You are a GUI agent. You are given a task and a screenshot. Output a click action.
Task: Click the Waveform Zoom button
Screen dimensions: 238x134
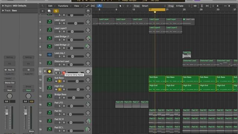click(x=195, y=6)
